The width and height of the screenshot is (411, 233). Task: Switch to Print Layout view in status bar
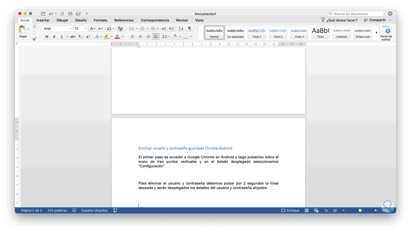click(x=307, y=210)
